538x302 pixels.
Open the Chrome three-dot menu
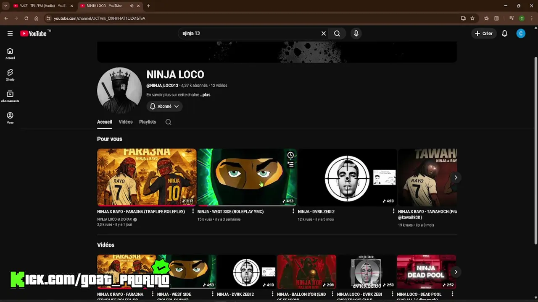click(532, 18)
